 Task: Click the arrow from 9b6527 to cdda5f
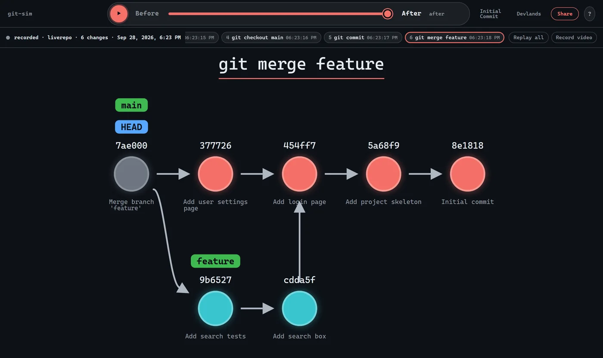(x=257, y=308)
